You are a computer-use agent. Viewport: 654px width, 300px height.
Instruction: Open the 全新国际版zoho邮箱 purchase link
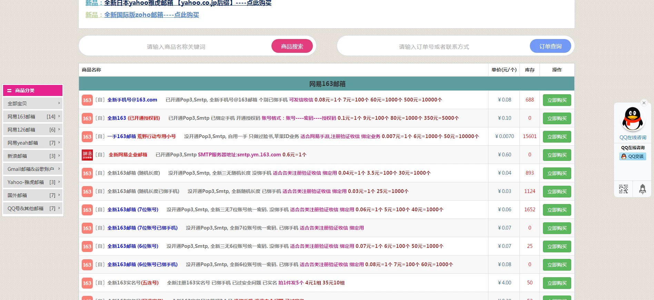click(x=151, y=15)
